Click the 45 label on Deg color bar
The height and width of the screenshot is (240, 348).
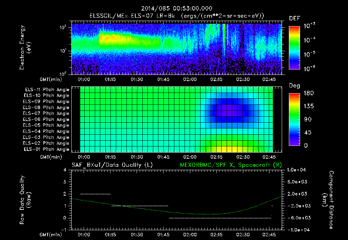tap(308, 133)
